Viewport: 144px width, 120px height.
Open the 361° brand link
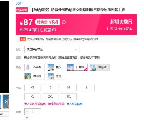pyautogui.click(x=19, y=3)
